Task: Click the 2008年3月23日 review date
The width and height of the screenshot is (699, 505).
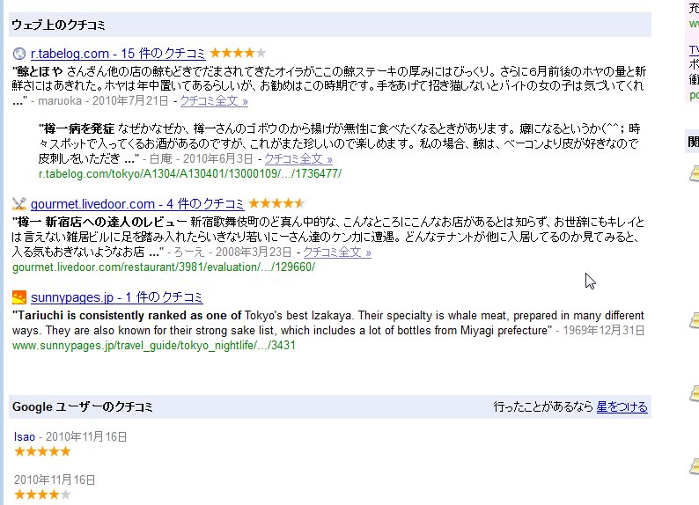Action: (x=254, y=252)
